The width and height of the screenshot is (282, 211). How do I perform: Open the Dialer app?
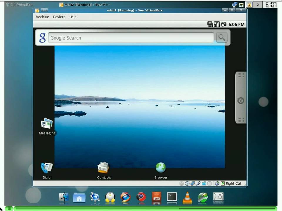click(47, 171)
